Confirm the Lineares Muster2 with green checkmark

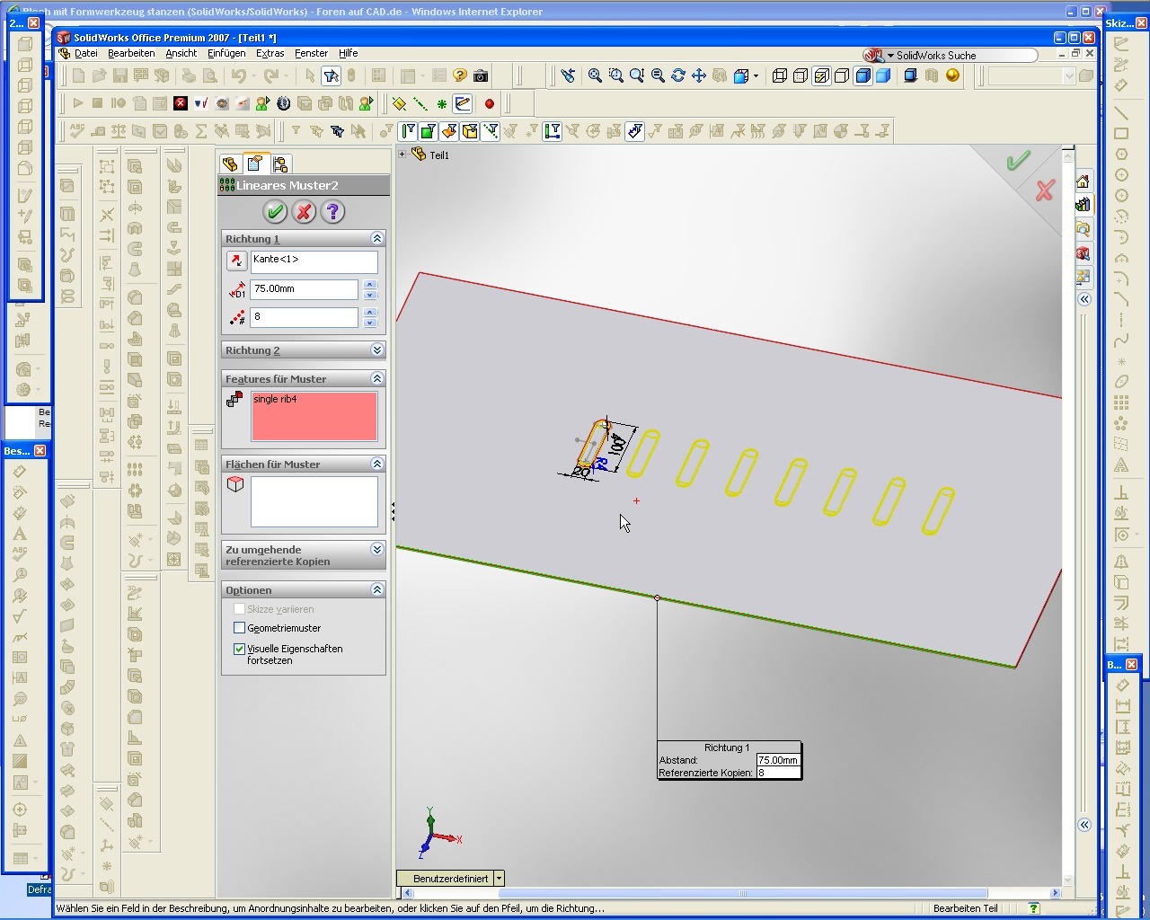coord(275,212)
